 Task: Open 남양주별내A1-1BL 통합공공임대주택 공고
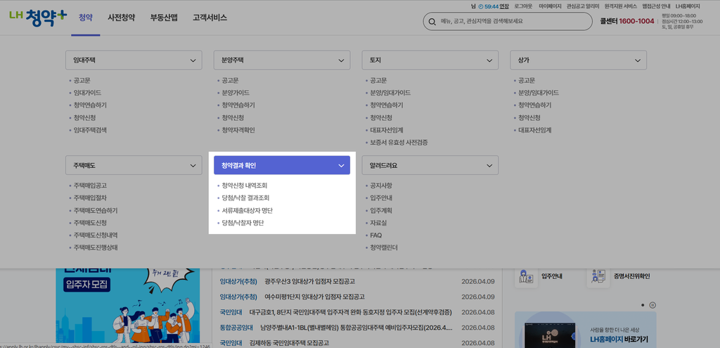pyautogui.click(x=356, y=328)
